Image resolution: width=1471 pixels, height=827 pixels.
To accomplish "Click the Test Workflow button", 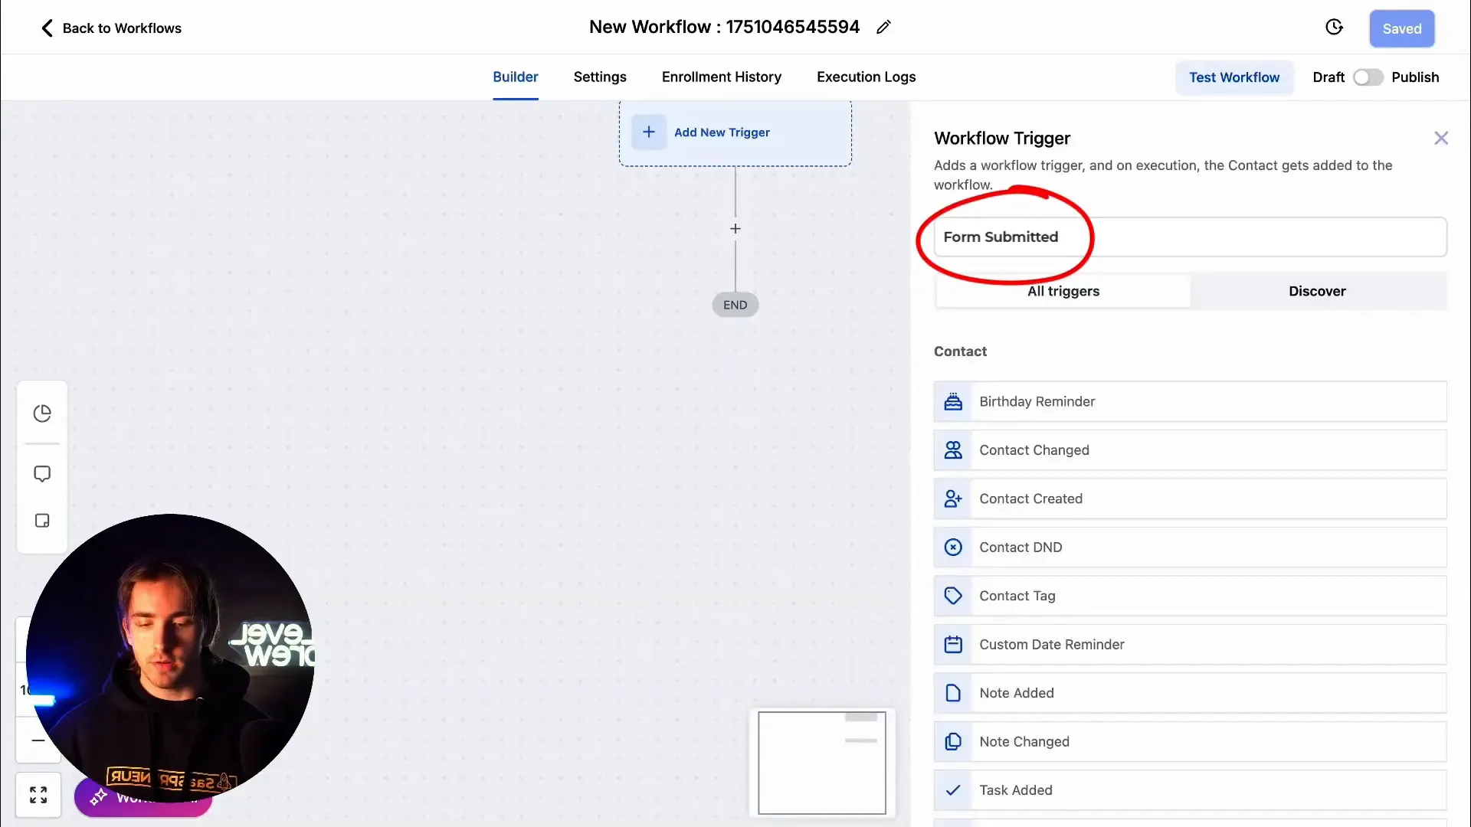I will click(1234, 77).
